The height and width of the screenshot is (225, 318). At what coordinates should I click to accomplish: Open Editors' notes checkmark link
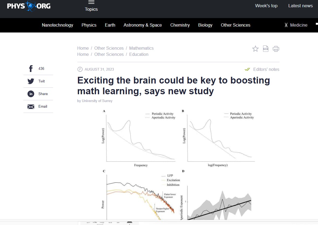click(262, 69)
